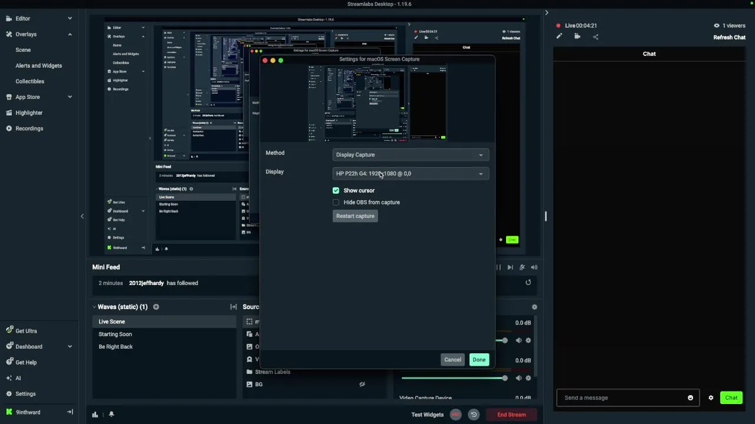Collapse the Overlays menu chevron
The image size is (755, 424).
[70, 34]
